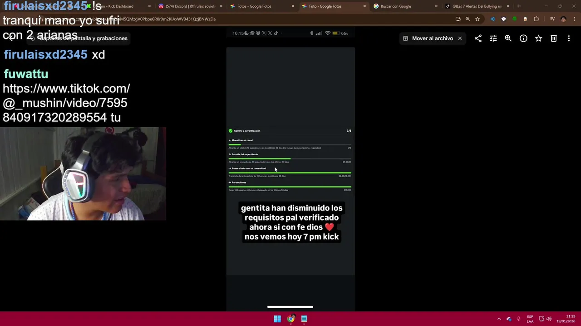Click the streamer webcam overlay
Screen dimensions: 581x326
click(x=83, y=174)
